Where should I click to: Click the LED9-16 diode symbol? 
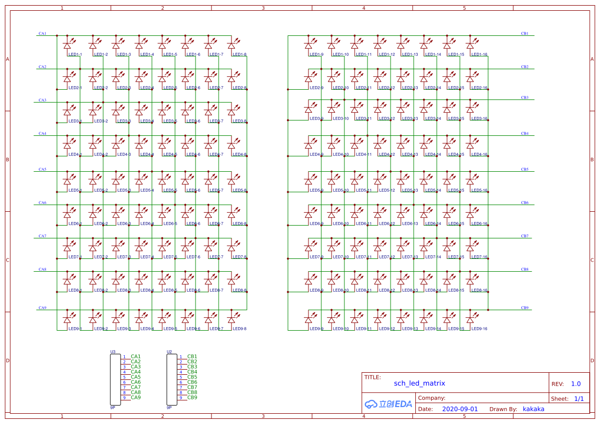click(470, 319)
